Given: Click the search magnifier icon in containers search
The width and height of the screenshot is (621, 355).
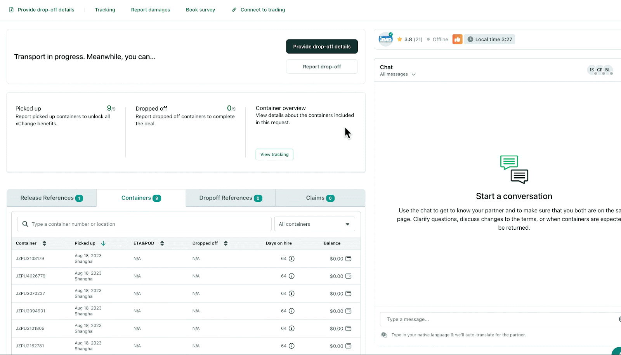Looking at the screenshot, I should tap(25, 224).
